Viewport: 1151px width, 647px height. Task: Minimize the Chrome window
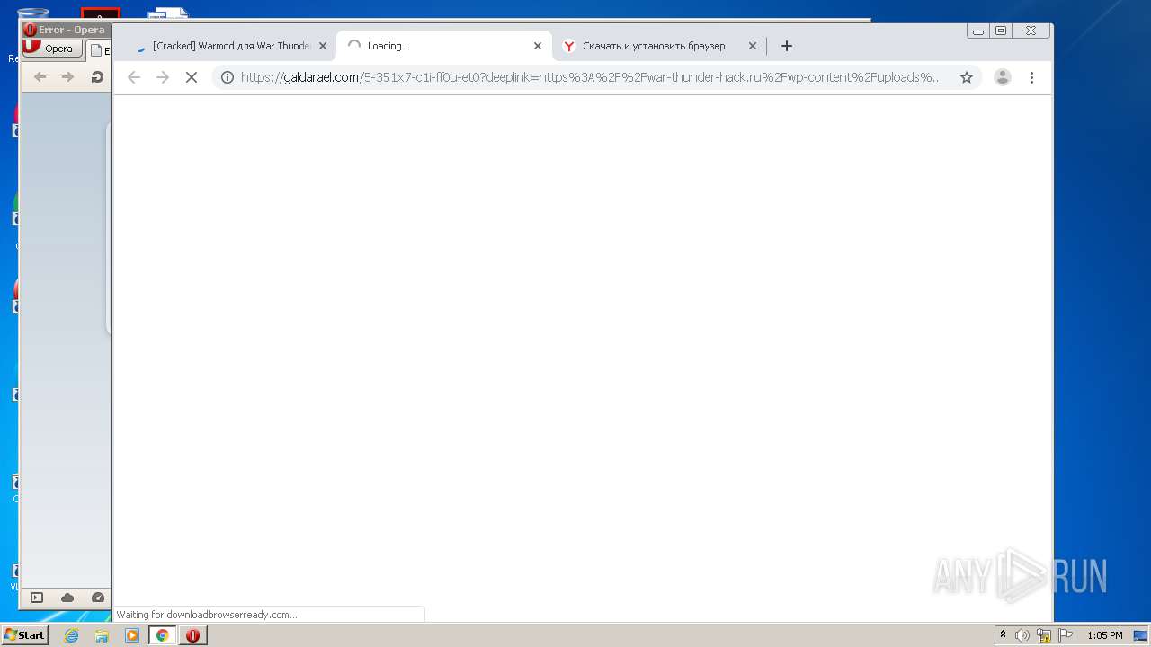[978, 31]
